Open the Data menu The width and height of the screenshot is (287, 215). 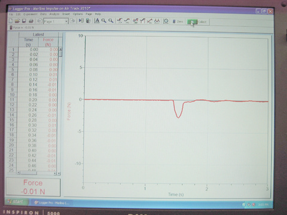pyautogui.click(x=43, y=14)
